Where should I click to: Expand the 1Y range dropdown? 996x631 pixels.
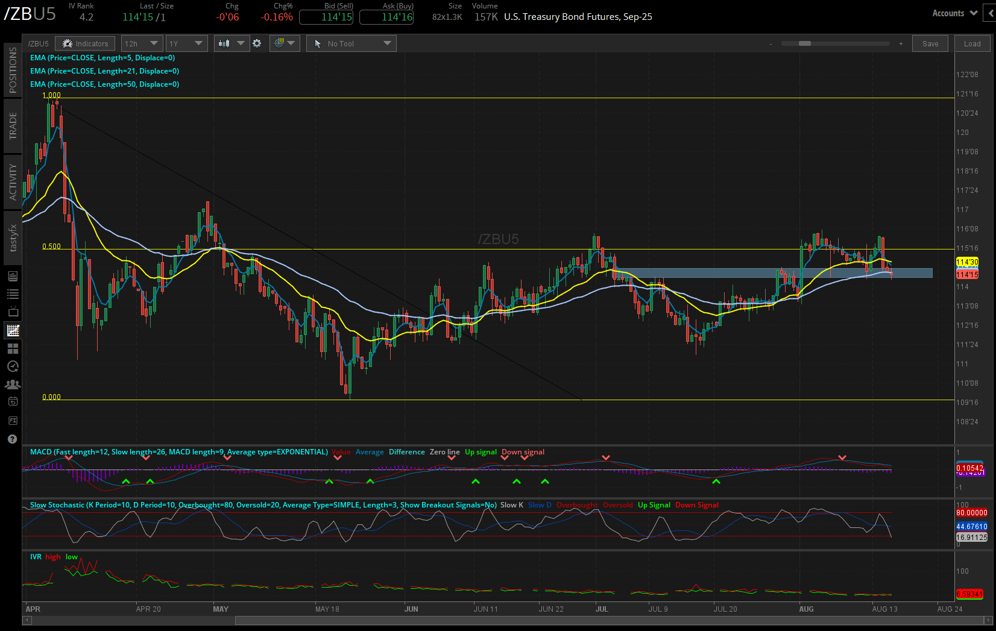(186, 43)
